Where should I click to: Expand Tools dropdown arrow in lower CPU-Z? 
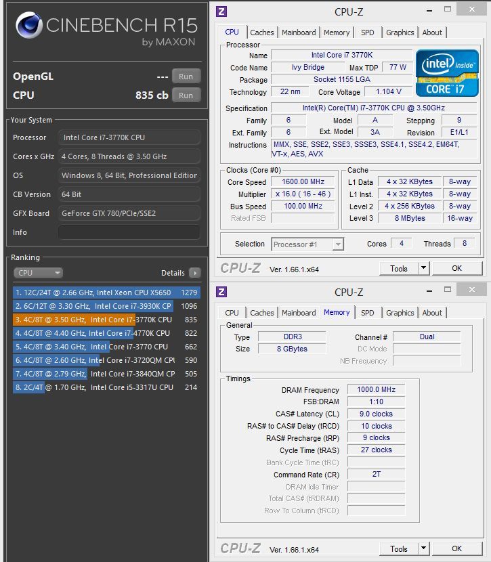[424, 548]
